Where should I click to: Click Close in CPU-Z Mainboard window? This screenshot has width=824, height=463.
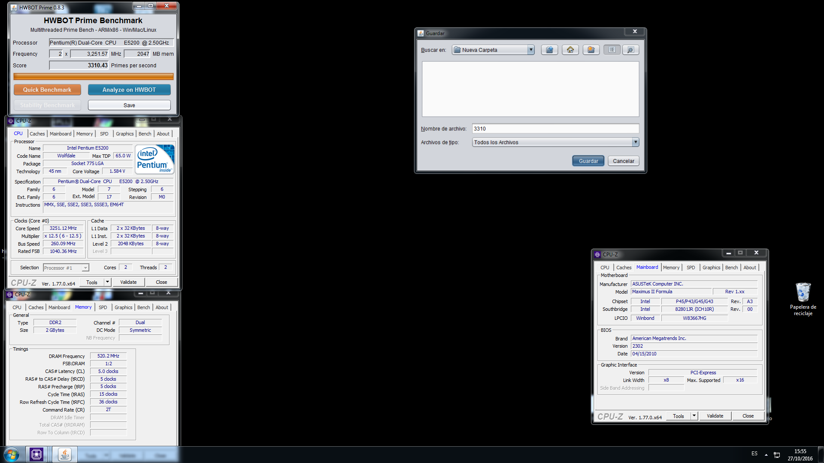tap(748, 416)
